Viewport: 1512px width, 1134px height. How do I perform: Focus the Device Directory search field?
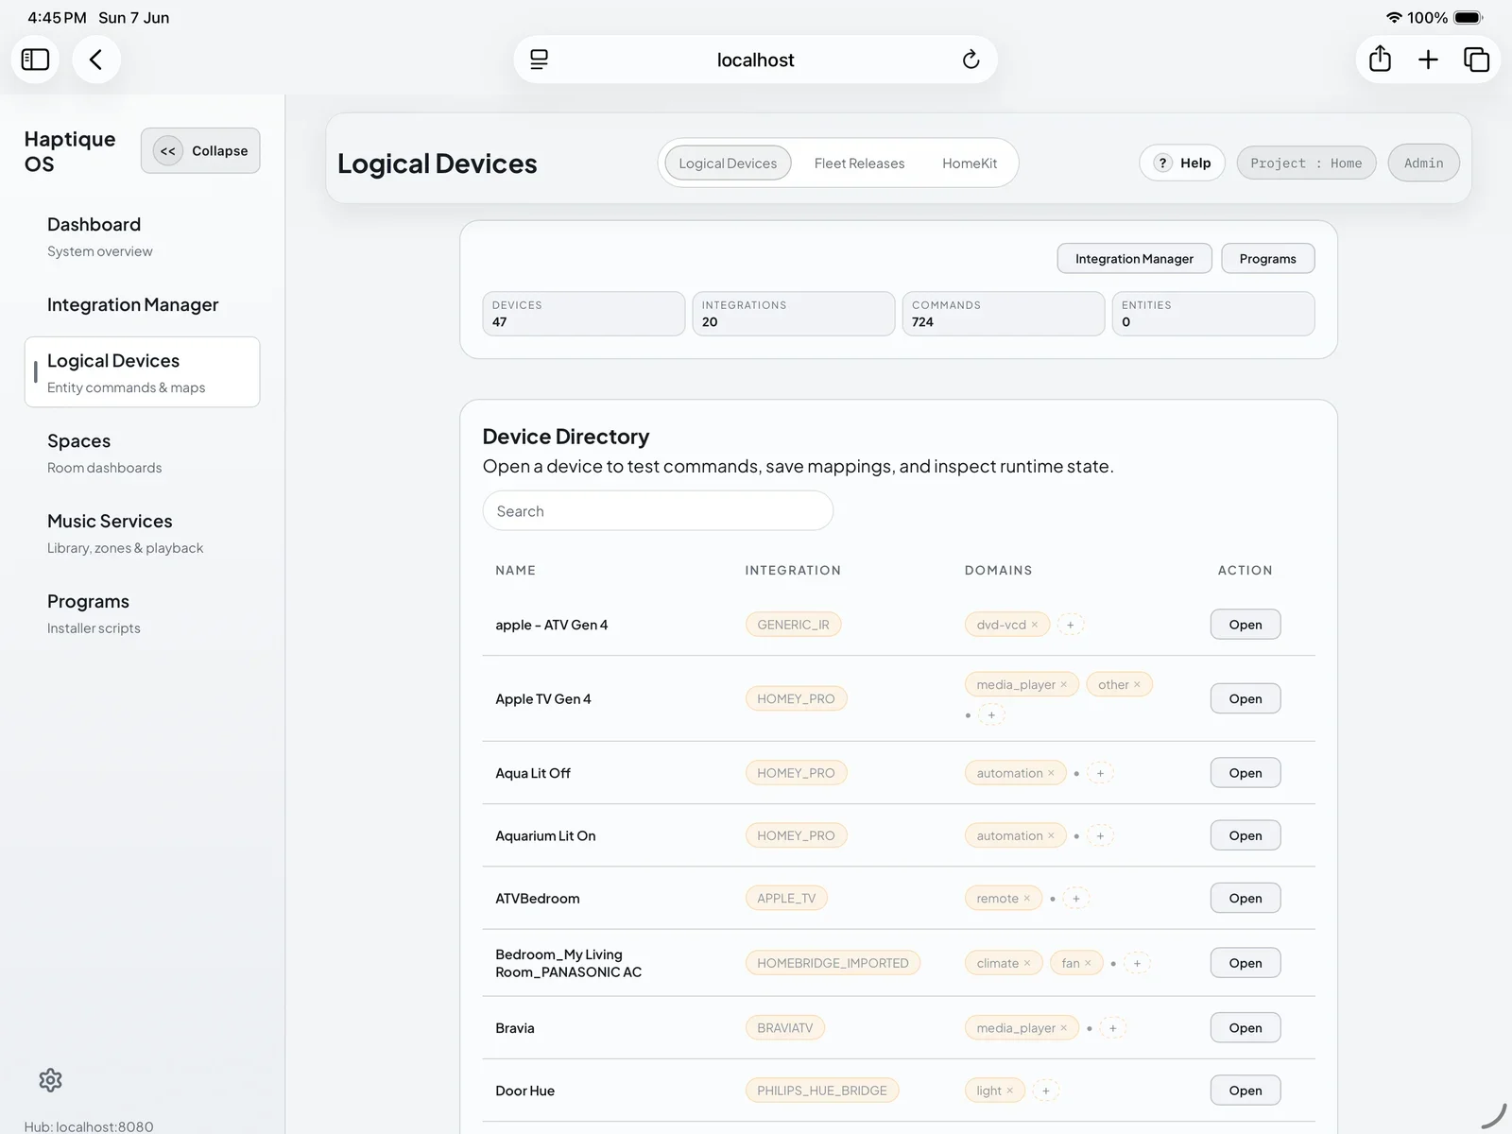(x=658, y=510)
